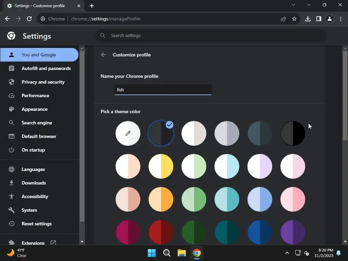348x261 pixels.
Task: Open the tab search chevron
Action: [x=293, y=5]
